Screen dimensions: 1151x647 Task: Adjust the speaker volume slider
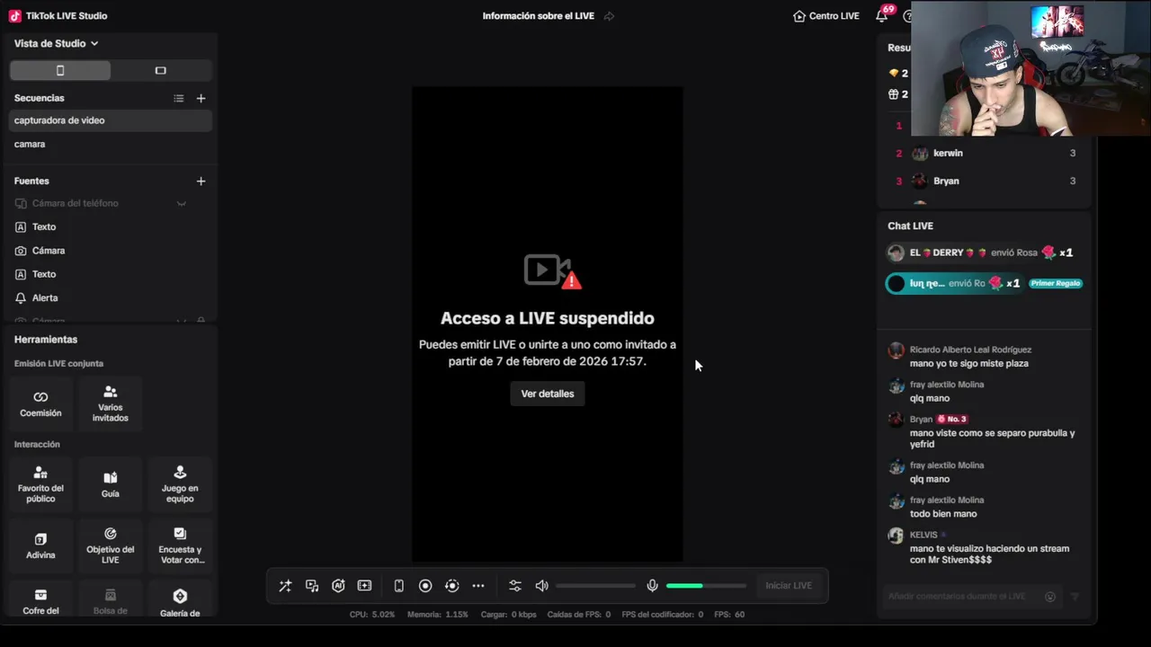[x=595, y=586]
